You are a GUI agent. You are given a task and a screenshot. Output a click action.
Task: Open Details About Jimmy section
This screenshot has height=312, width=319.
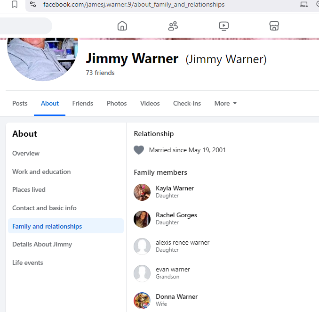point(42,244)
